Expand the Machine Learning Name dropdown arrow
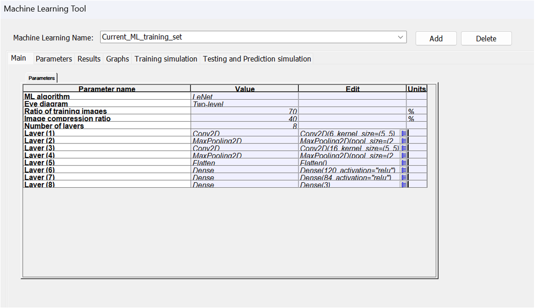 tap(401, 37)
